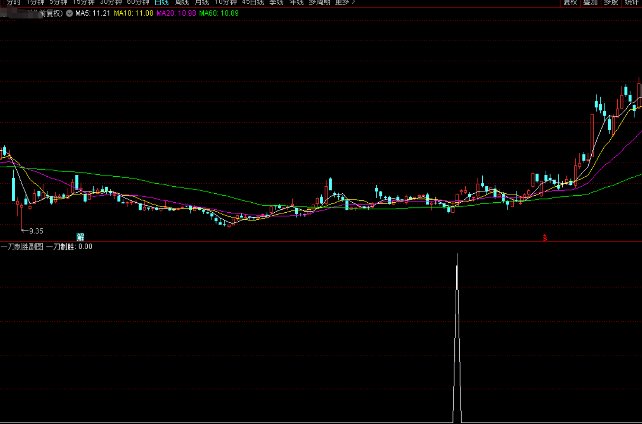
Task: Expand the 更多 periods menu
Action: (345, 2)
